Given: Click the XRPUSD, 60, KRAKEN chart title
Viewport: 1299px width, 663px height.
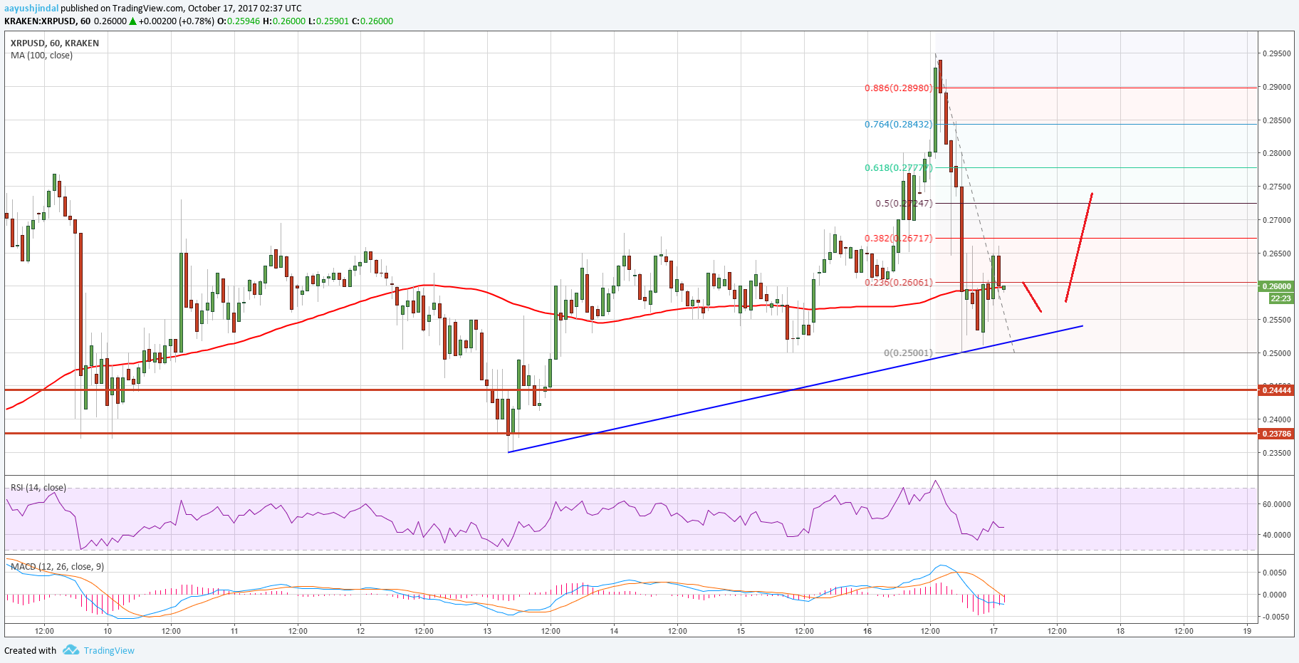Looking at the screenshot, I should pos(55,43).
